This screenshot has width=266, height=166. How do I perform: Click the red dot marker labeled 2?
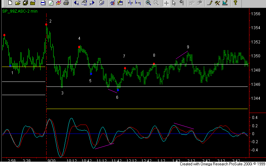point(46,25)
